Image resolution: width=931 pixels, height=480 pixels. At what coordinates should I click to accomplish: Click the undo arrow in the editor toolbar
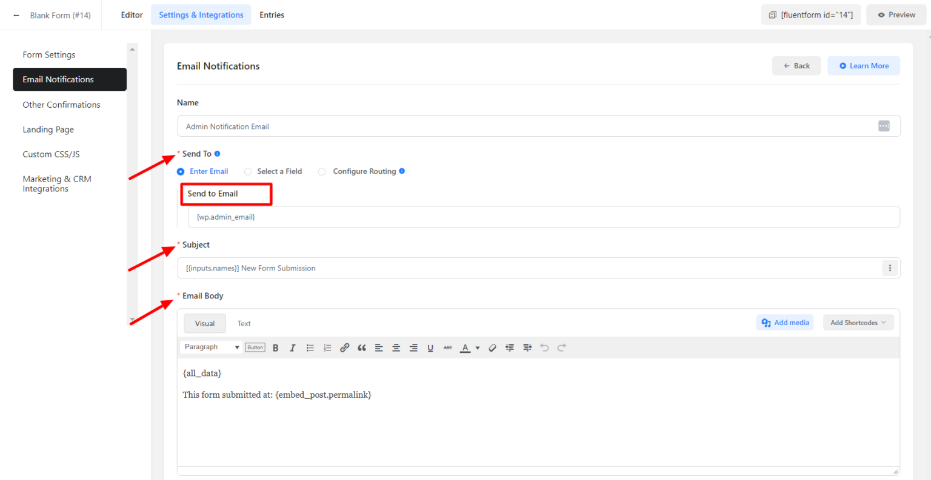tap(544, 347)
